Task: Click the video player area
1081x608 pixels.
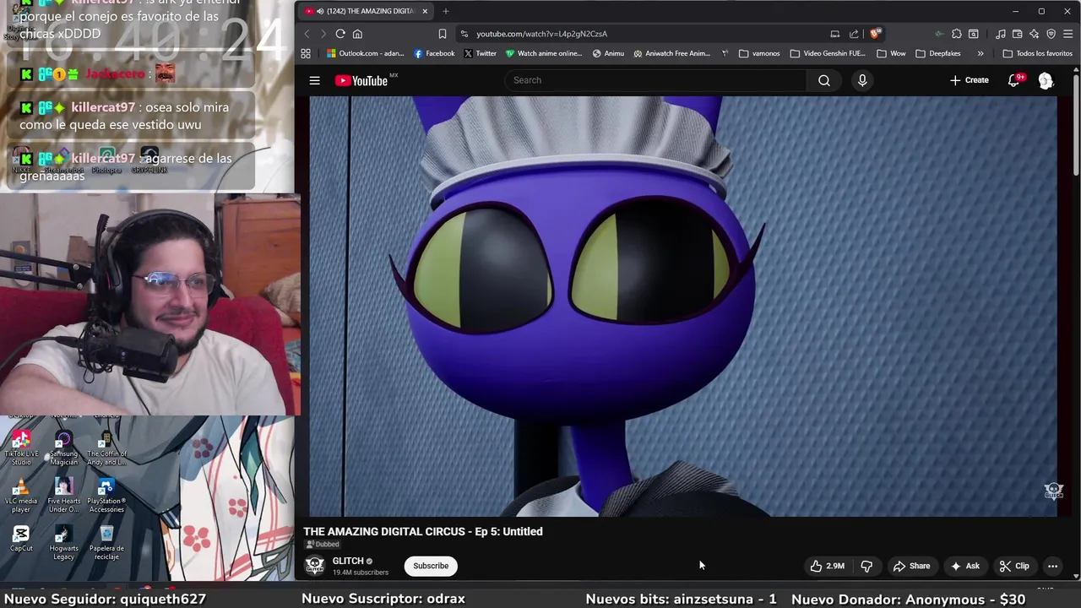Action: pos(682,306)
